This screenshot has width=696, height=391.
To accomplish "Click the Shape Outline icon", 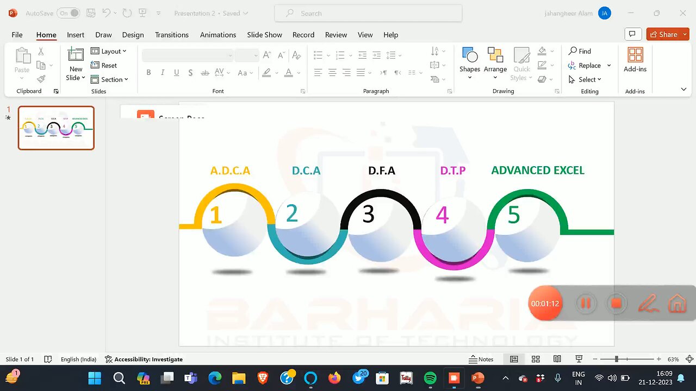I will [x=542, y=65].
